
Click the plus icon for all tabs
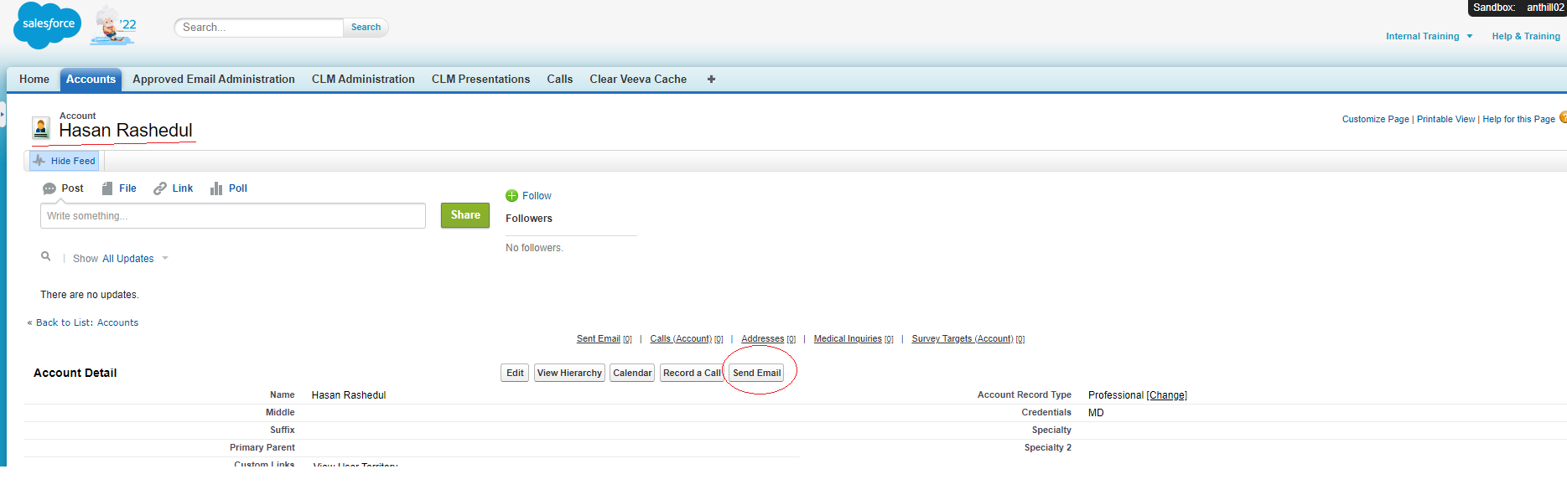coord(711,80)
